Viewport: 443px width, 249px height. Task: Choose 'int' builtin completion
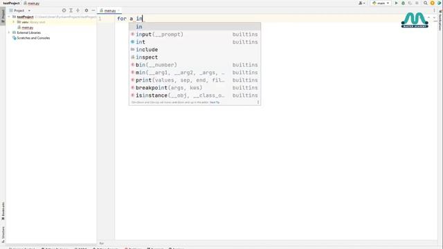(195, 41)
